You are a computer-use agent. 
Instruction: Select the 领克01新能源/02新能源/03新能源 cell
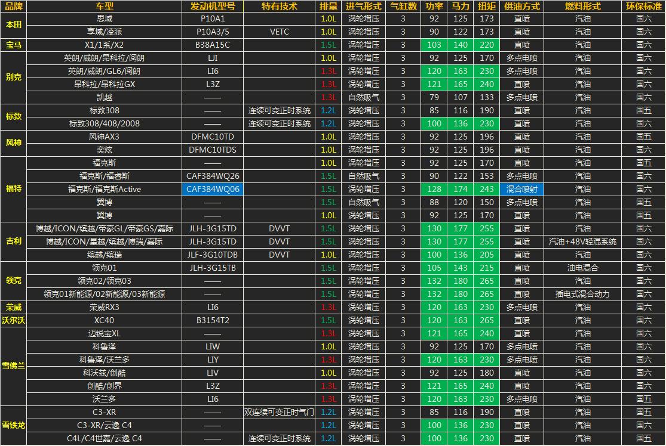[104, 294]
